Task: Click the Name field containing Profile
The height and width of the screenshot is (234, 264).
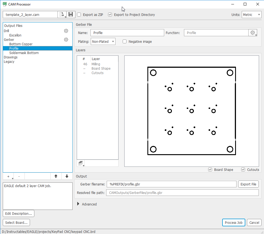Action: [x=127, y=33]
